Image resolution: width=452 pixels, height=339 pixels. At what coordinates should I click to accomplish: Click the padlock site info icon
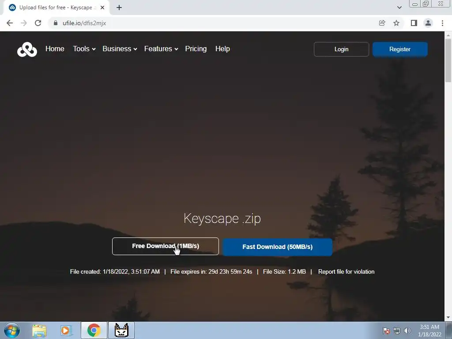coord(56,23)
